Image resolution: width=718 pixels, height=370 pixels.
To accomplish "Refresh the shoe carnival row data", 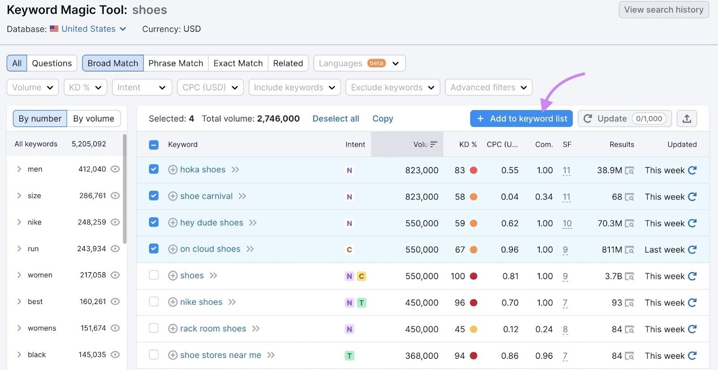I will click(692, 197).
